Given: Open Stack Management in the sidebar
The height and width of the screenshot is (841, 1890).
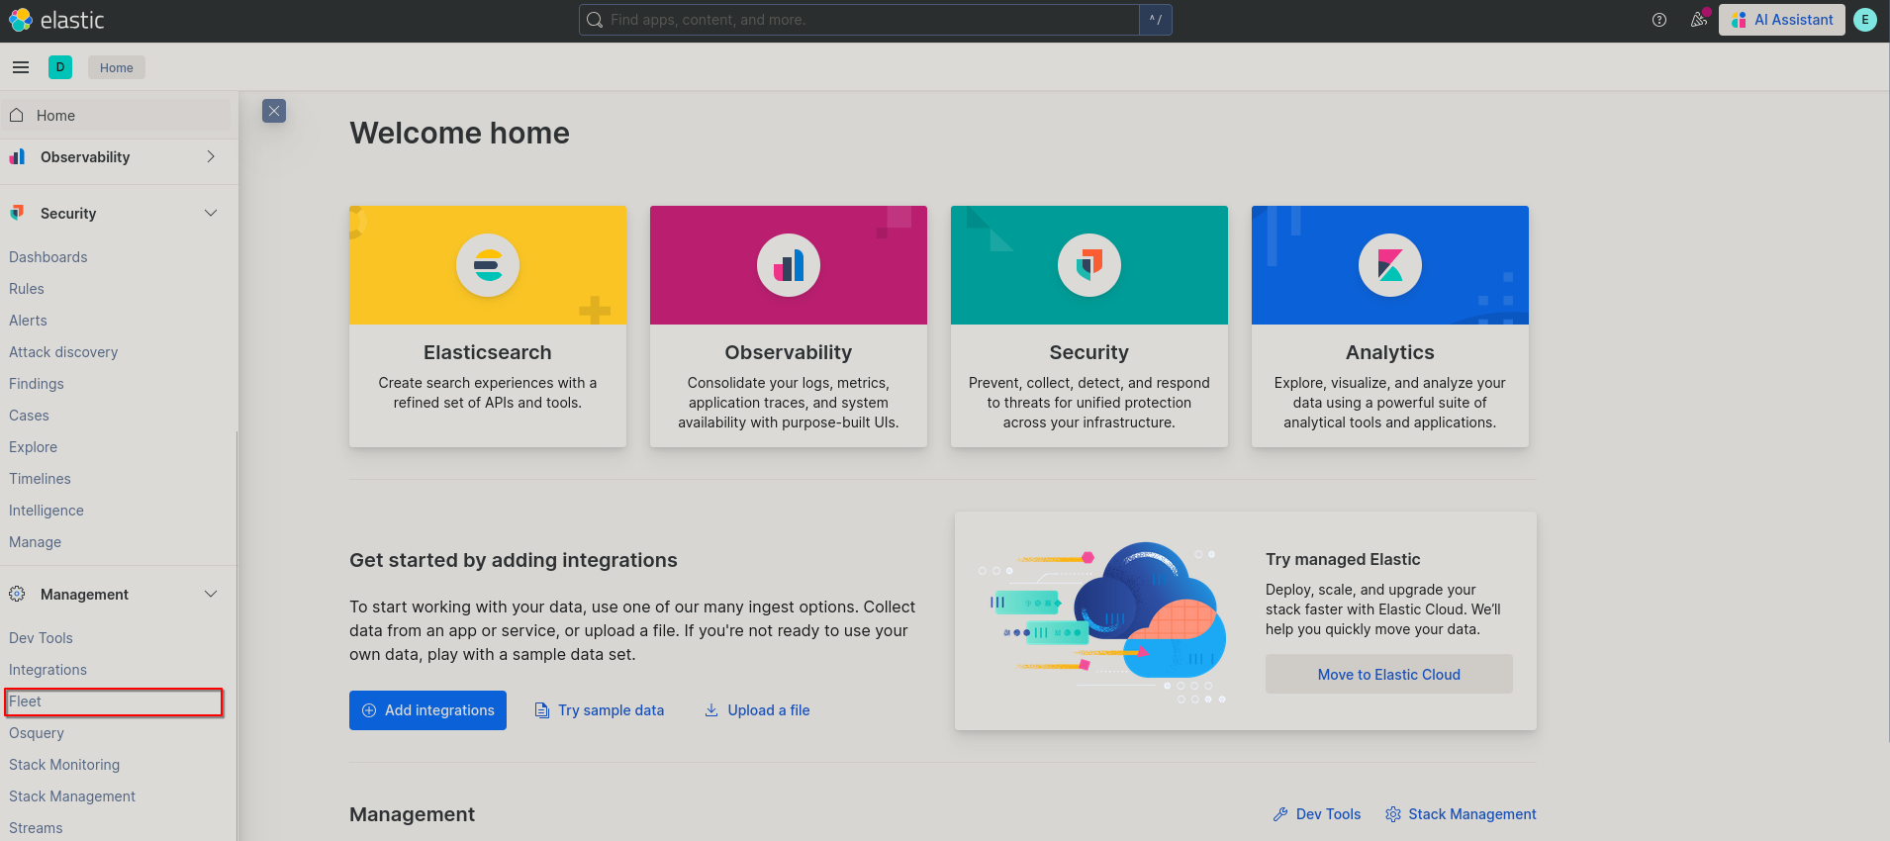Looking at the screenshot, I should 72,796.
